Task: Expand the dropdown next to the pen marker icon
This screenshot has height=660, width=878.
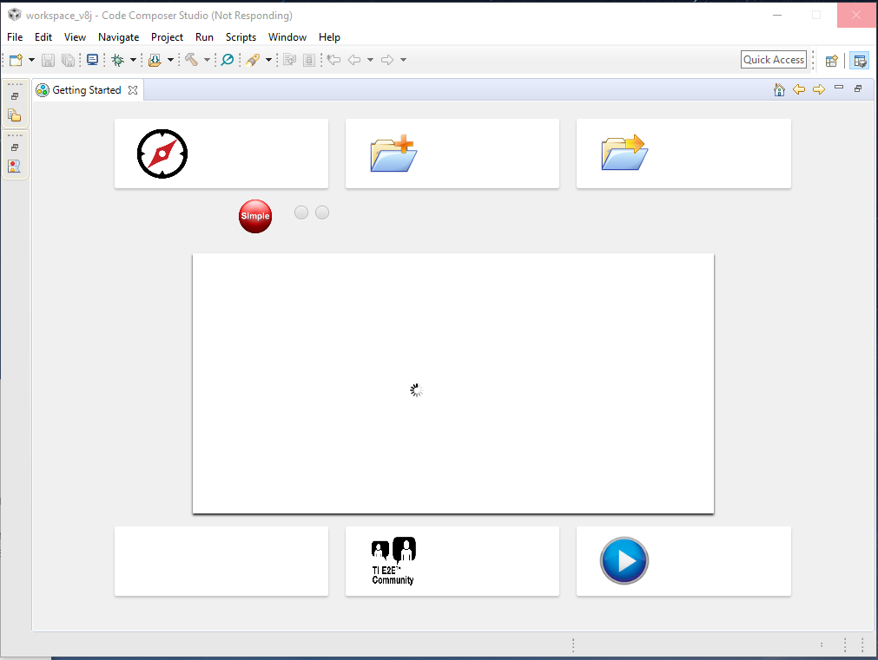Action: point(268,60)
